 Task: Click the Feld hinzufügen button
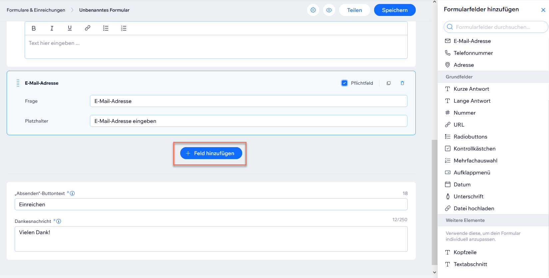(x=211, y=153)
